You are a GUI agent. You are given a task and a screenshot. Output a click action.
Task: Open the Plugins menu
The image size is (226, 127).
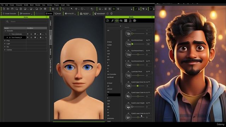tap(56, 5)
